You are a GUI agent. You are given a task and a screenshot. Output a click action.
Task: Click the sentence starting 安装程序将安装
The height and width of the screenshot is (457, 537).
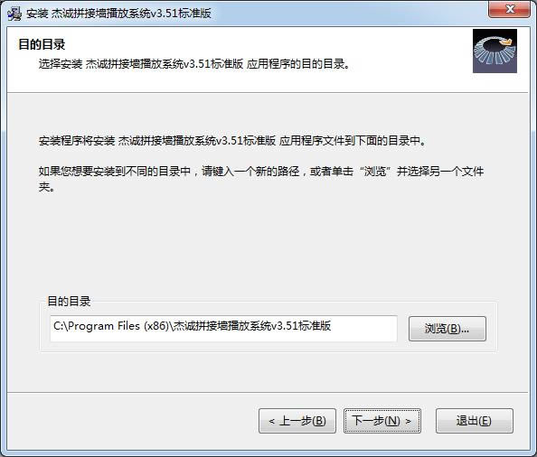pos(232,141)
